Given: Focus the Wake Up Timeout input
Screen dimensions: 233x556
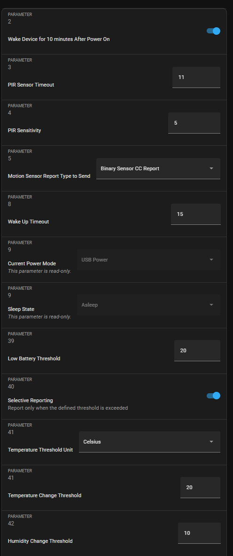Looking at the screenshot, I should pos(196,214).
